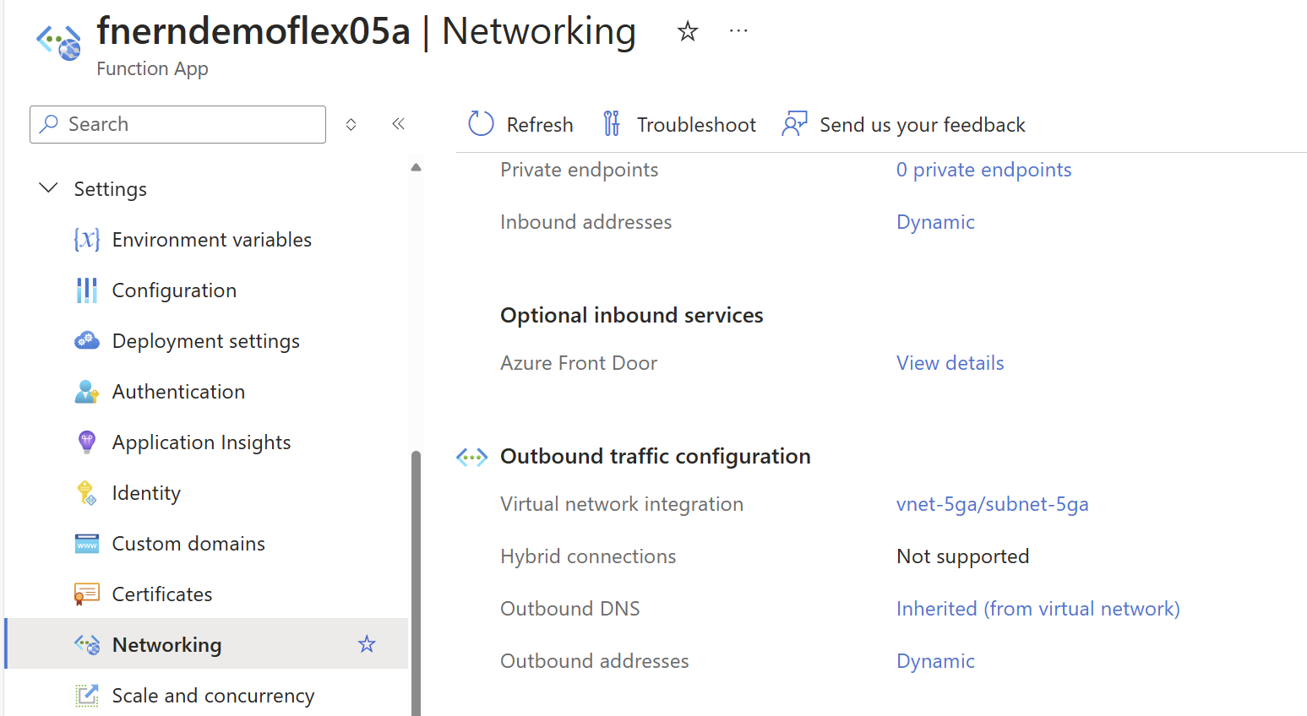
Task: Expand or collapse all menu groups arrows
Action: (351, 125)
